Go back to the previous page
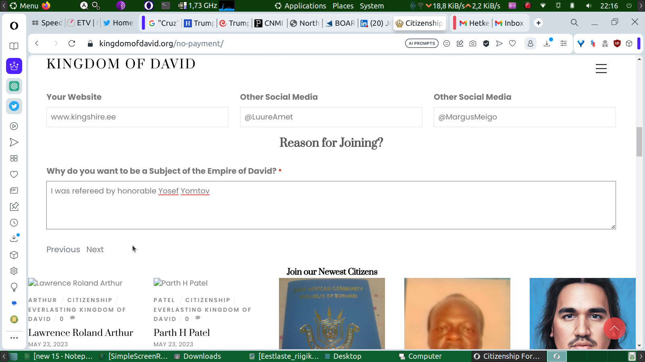This screenshot has height=362, width=645. pyautogui.click(x=37, y=43)
